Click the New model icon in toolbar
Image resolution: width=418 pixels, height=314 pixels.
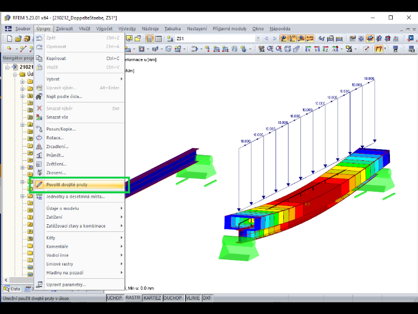click(x=9, y=39)
